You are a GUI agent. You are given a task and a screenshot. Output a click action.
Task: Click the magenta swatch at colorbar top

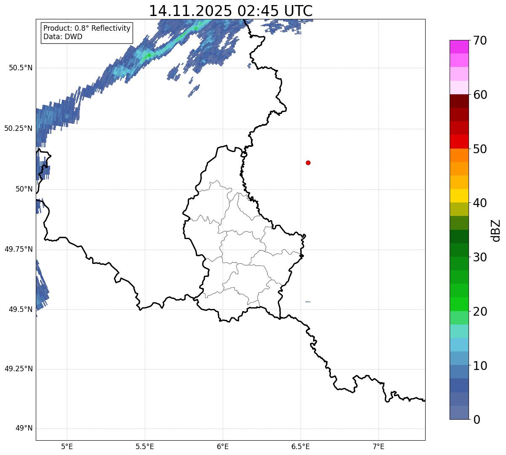459,47
